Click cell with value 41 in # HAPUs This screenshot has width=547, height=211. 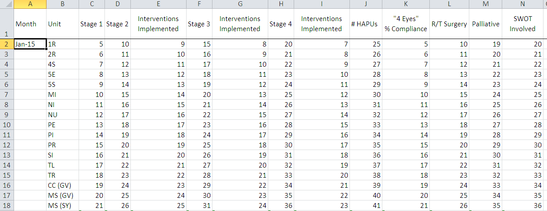[x=366, y=206]
